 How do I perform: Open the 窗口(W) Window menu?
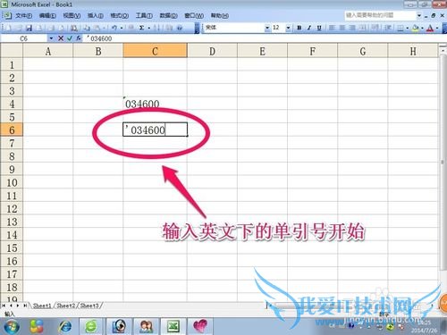pyautogui.click(x=194, y=15)
